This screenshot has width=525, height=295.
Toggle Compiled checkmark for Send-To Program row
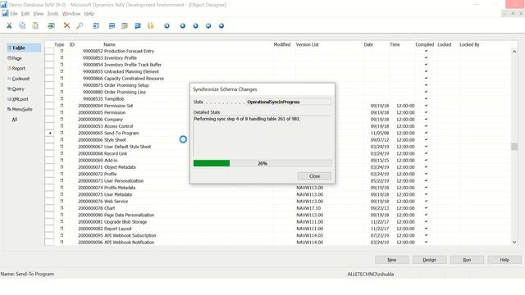(x=426, y=133)
